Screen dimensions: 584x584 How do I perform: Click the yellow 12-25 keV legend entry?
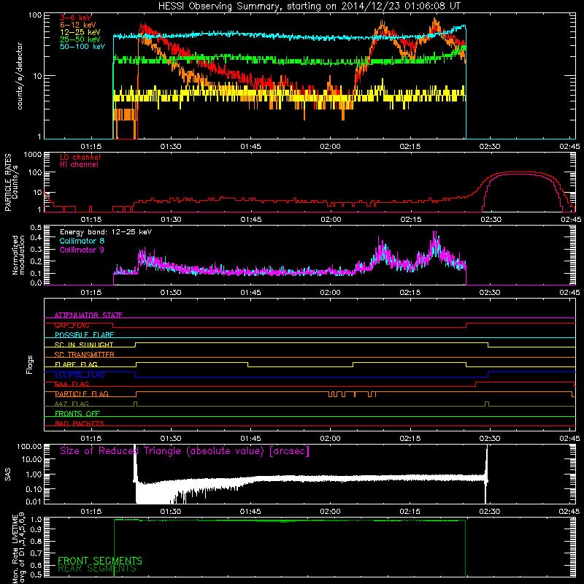[80, 32]
